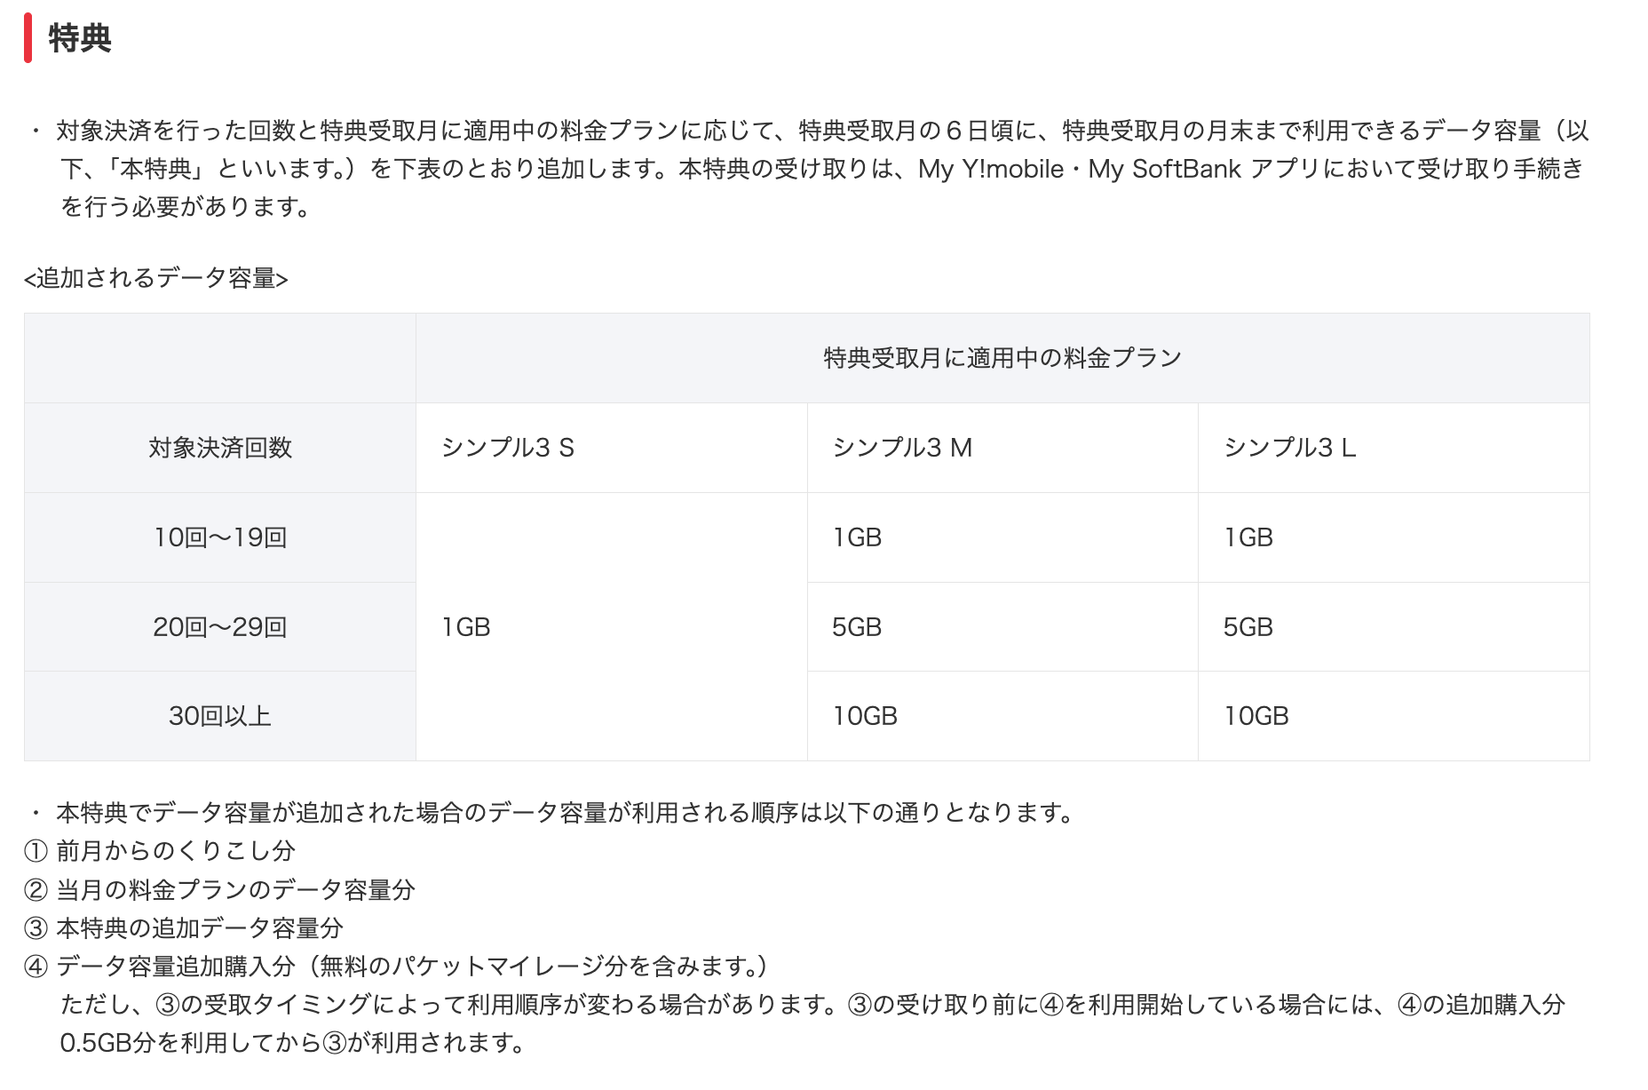Select the 特典受取月に適用中の料金プラン table header

point(1002,358)
